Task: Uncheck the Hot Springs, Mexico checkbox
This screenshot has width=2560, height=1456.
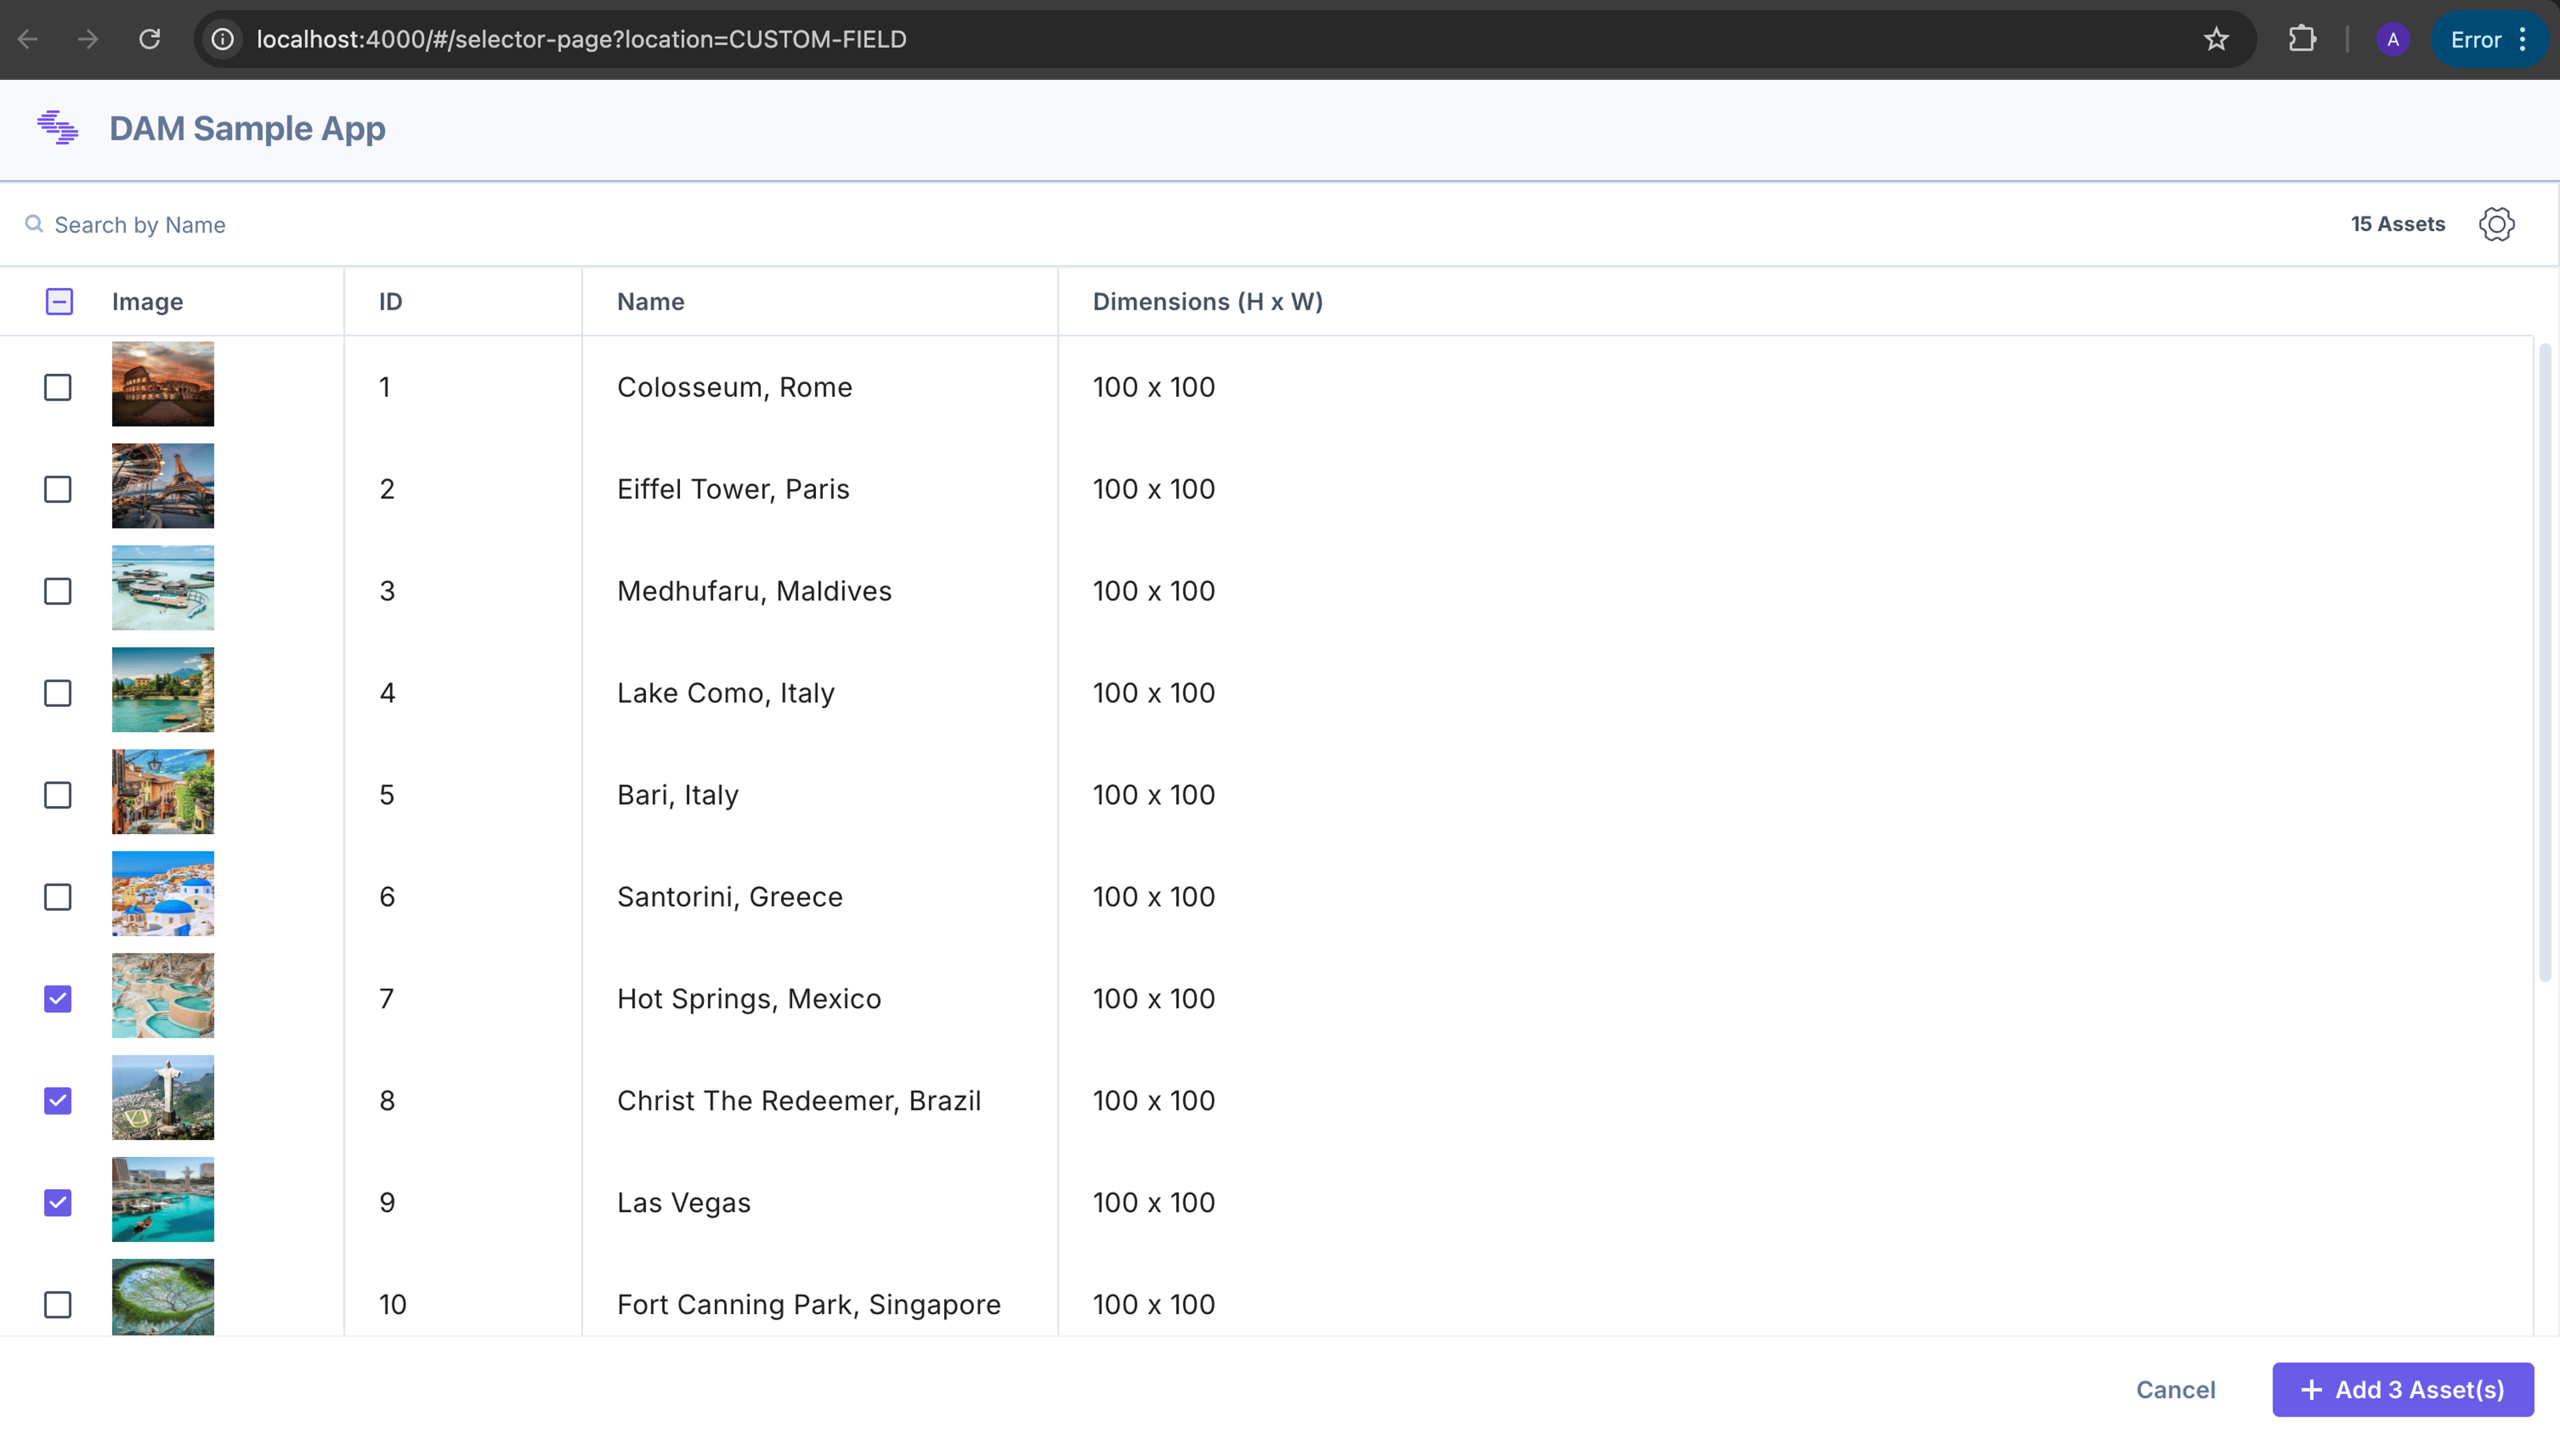Action: point(58,999)
